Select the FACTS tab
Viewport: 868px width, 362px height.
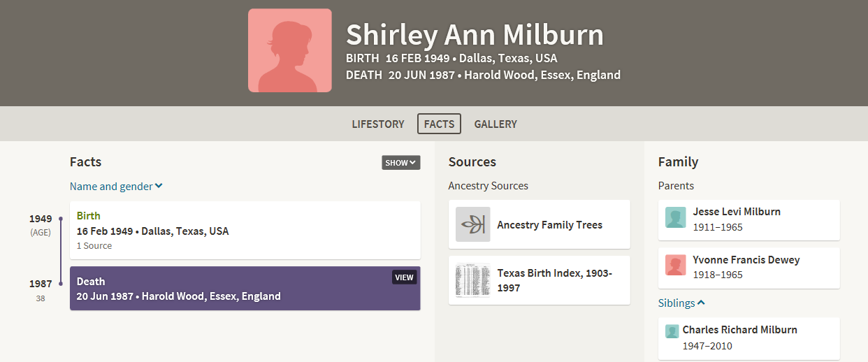click(x=439, y=124)
